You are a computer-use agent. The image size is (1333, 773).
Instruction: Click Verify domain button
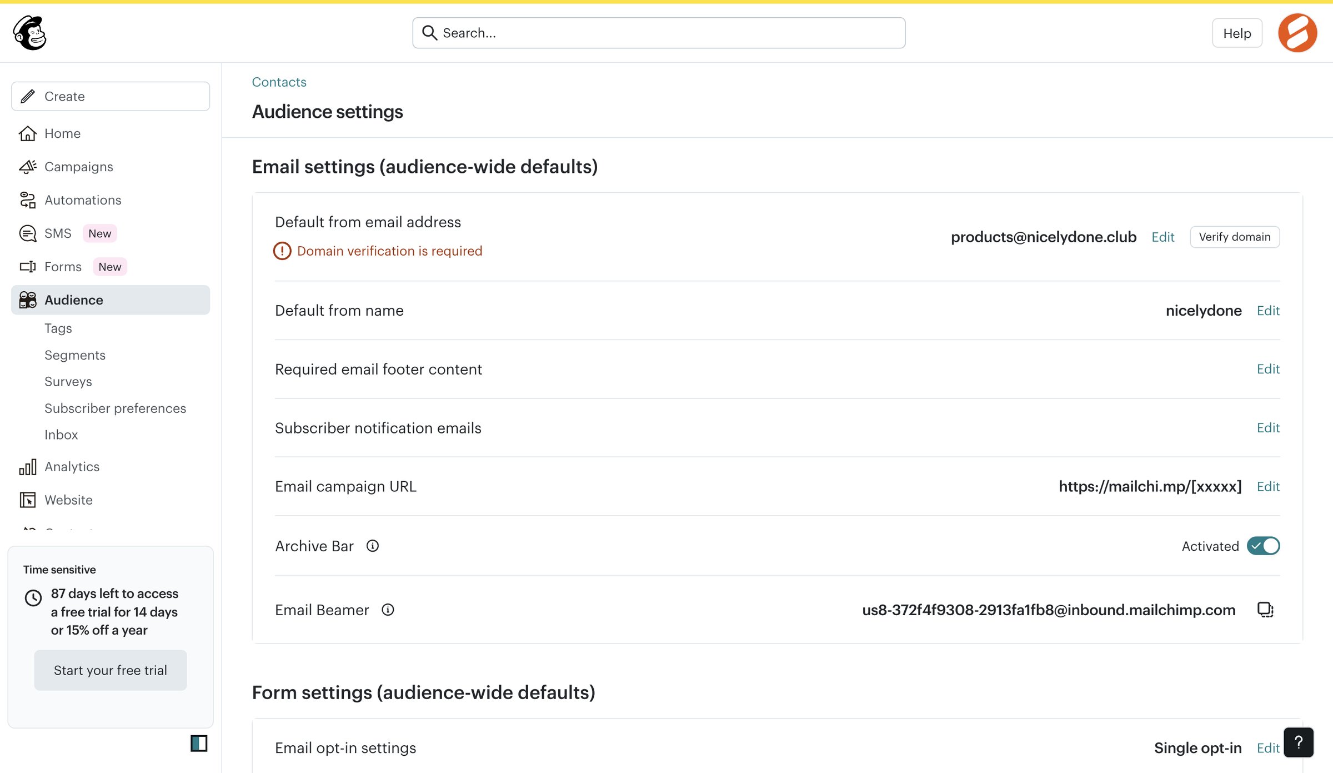(1235, 237)
